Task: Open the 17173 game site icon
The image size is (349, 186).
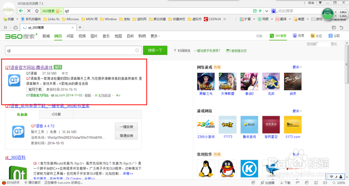Action: (x=228, y=125)
